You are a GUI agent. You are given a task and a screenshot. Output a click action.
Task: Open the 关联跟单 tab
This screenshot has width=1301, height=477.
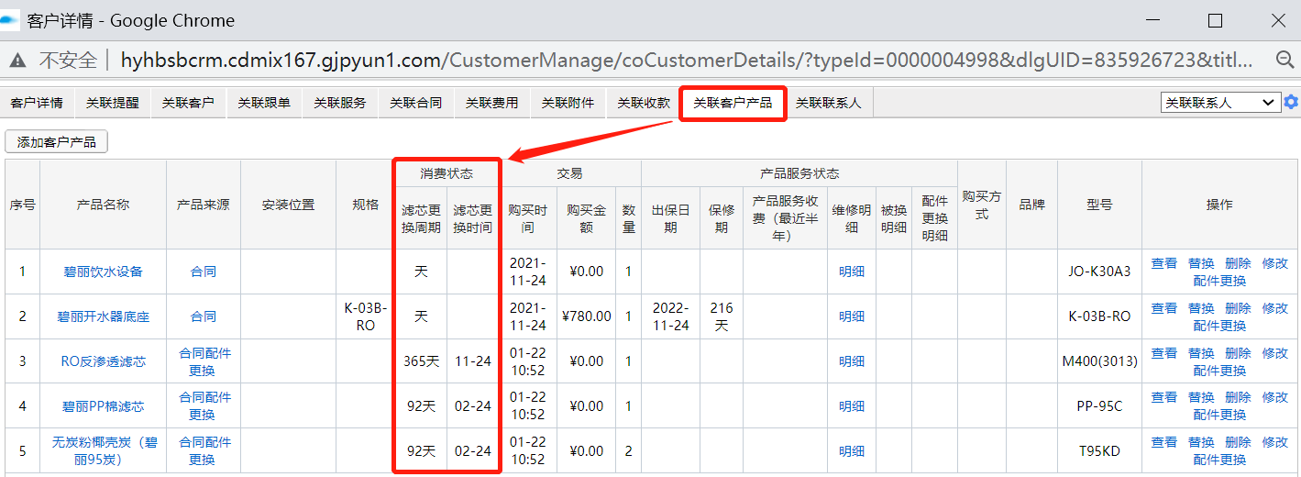pyautogui.click(x=264, y=104)
